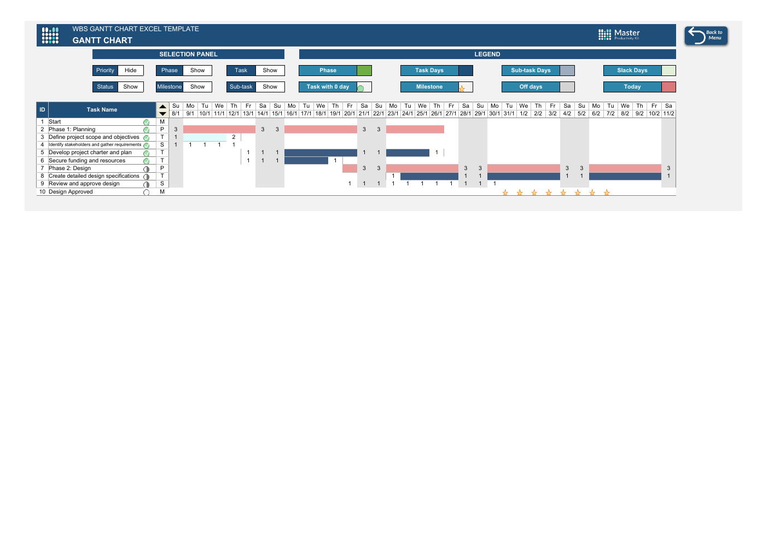Click the green Phase legend color swatch
The width and height of the screenshot is (768, 543).
[x=364, y=71]
